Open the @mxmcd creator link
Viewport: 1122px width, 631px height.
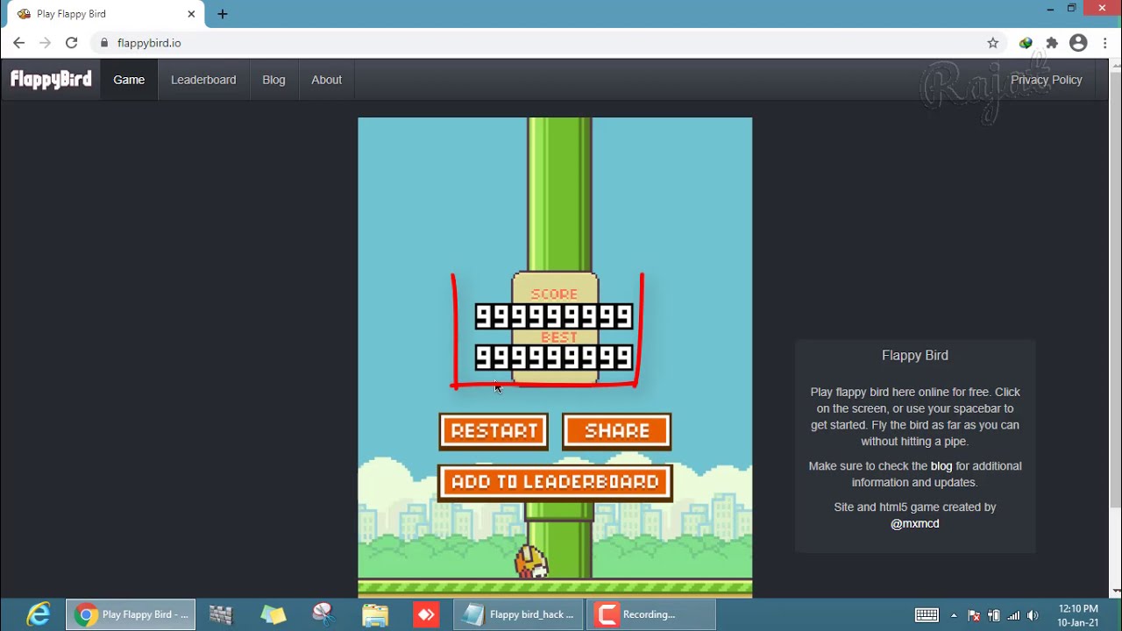914,523
